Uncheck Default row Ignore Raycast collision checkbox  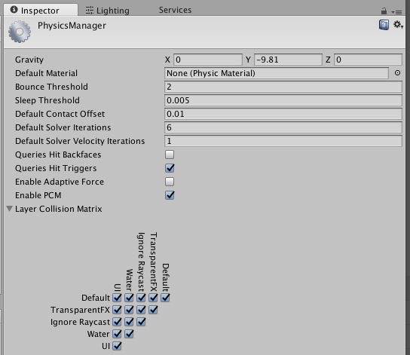pyautogui.click(x=141, y=298)
